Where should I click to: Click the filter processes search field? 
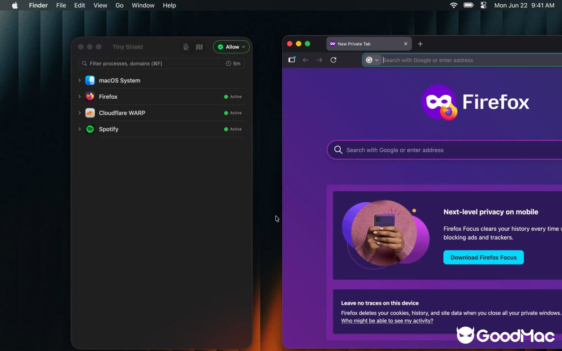click(x=148, y=64)
